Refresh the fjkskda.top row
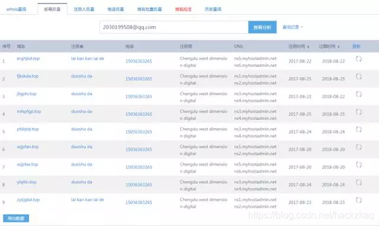 click(359, 76)
